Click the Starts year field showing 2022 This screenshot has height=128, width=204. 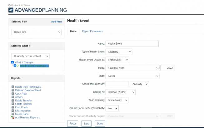pos(167,68)
